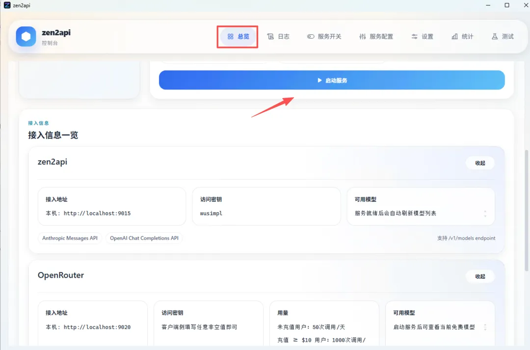Click the zen2api hexagon logo icon
Image resolution: width=530 pixels, height=350 pixels.
[x=26, y=36]
